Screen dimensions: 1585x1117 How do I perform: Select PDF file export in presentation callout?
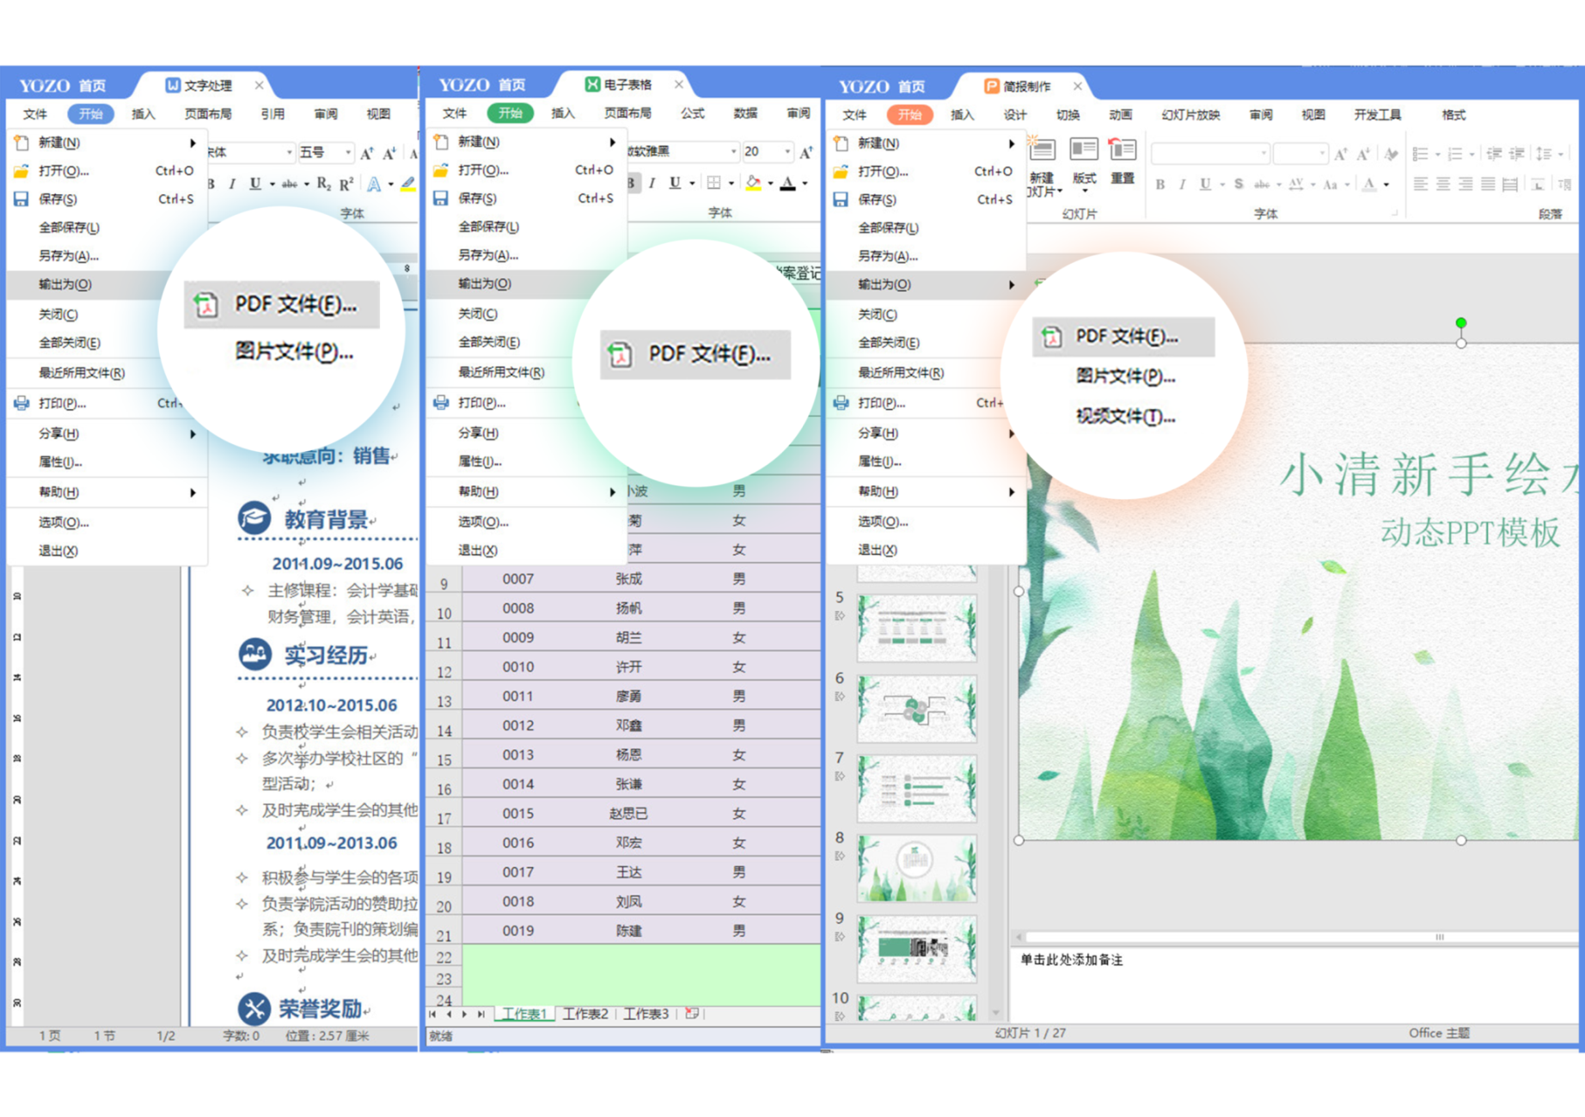click(x=1123, y=336)
